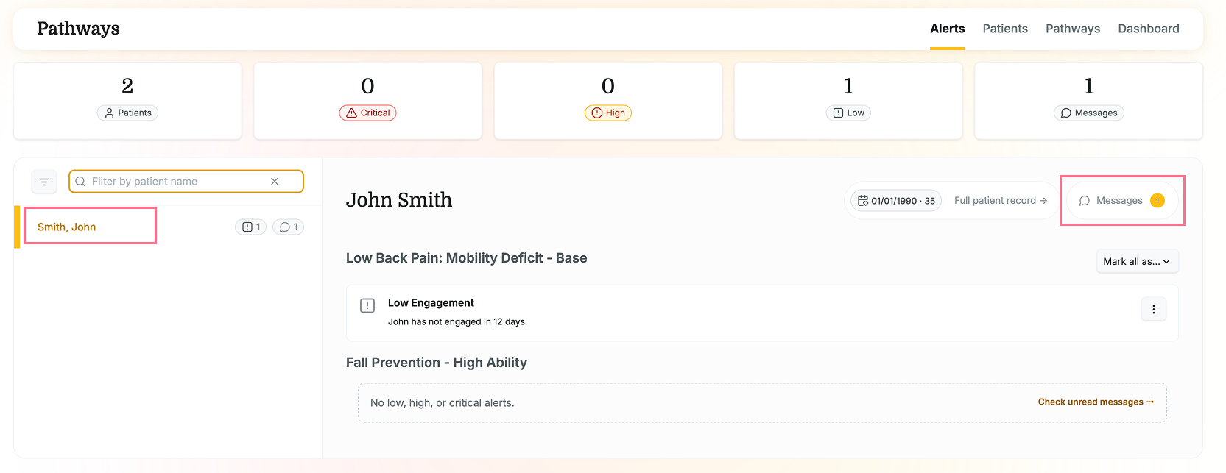1226x473 pixels.
Task: Open the Low Engagement alert three-dot menu
Action: (x=1153, y=310)
